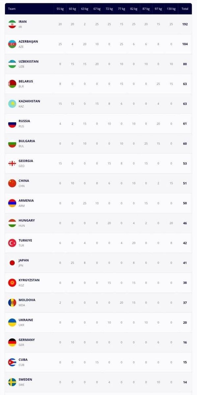Viewport: 197px width, 395px height.
Task: Click the Sweden flag icon
Action: click(x=12, y=382)
